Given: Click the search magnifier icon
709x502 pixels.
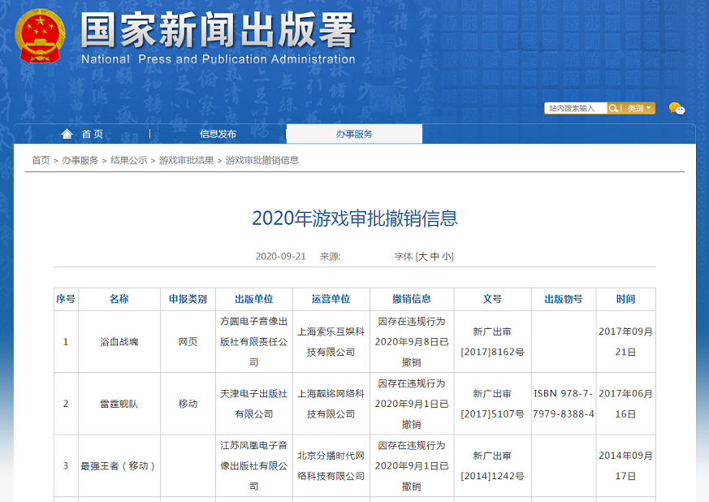Looking at the screenshot, I should pos(613,108).
